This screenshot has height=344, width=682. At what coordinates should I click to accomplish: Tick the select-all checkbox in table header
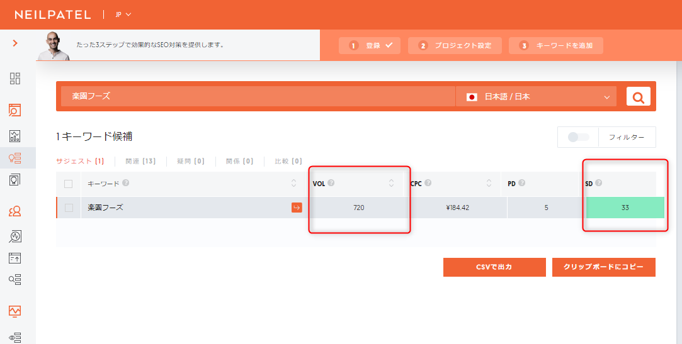[68, 184]
